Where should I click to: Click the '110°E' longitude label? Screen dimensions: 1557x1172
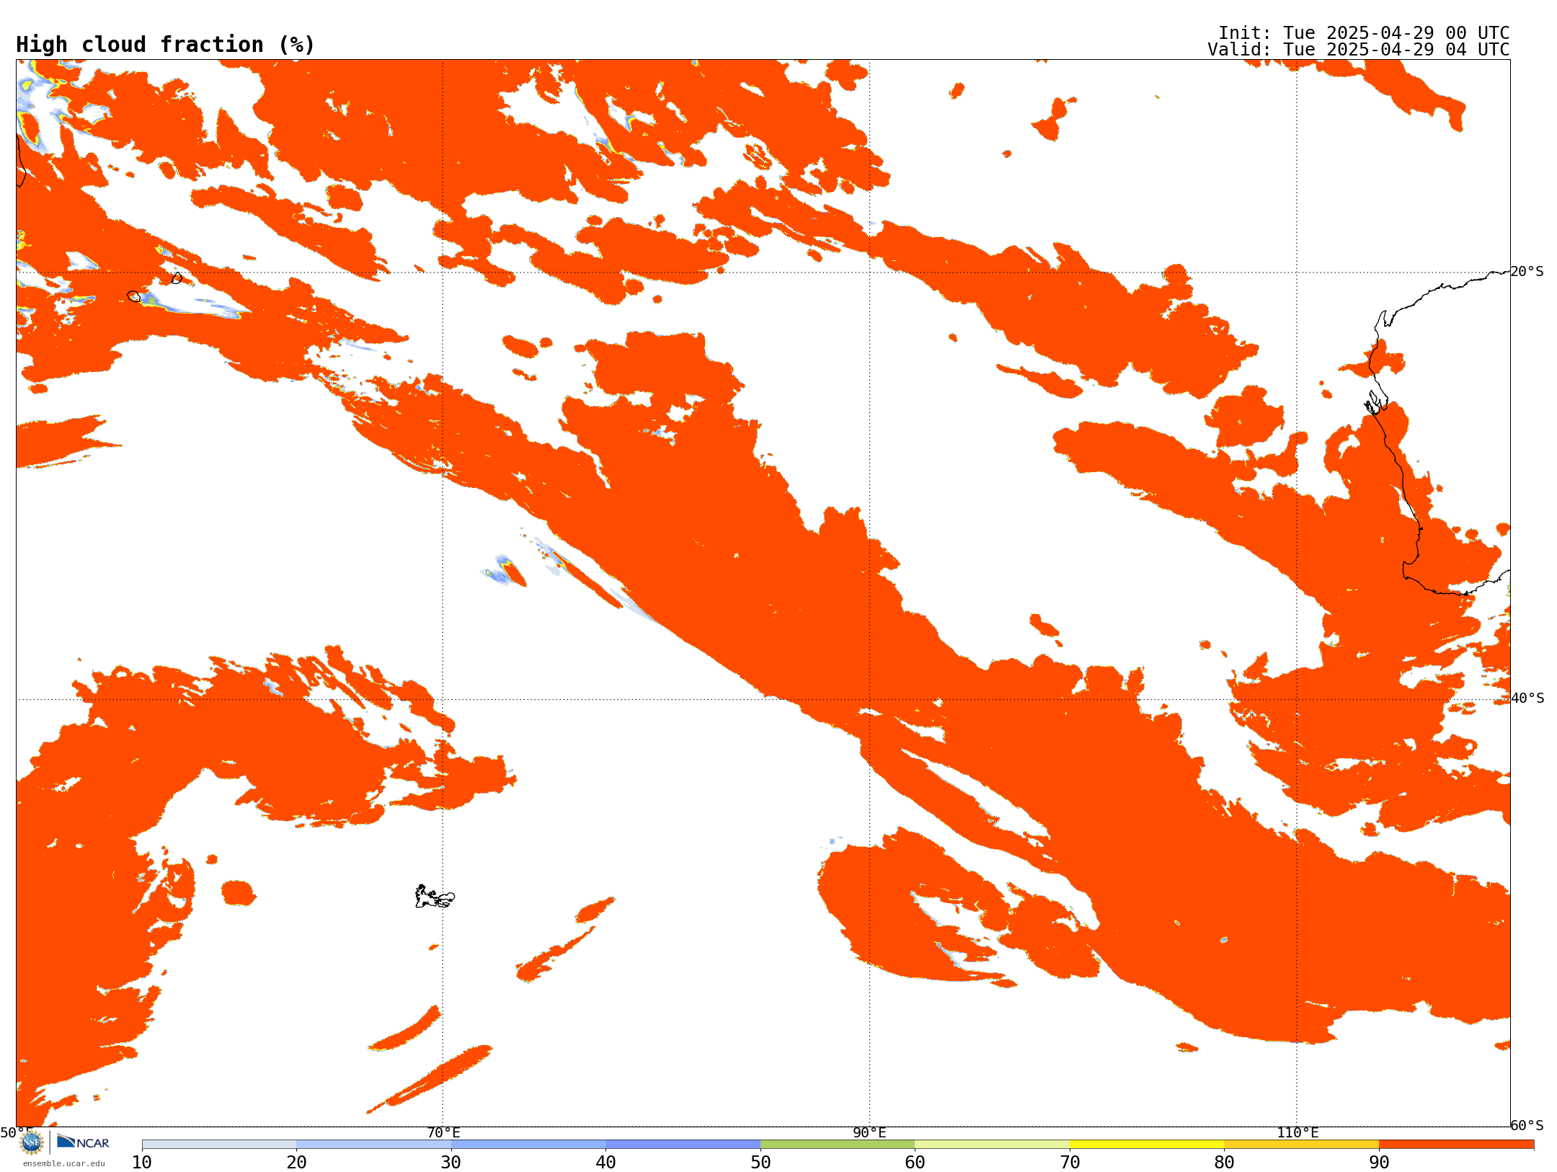pyautogui.click(x=1297, y=1133)
